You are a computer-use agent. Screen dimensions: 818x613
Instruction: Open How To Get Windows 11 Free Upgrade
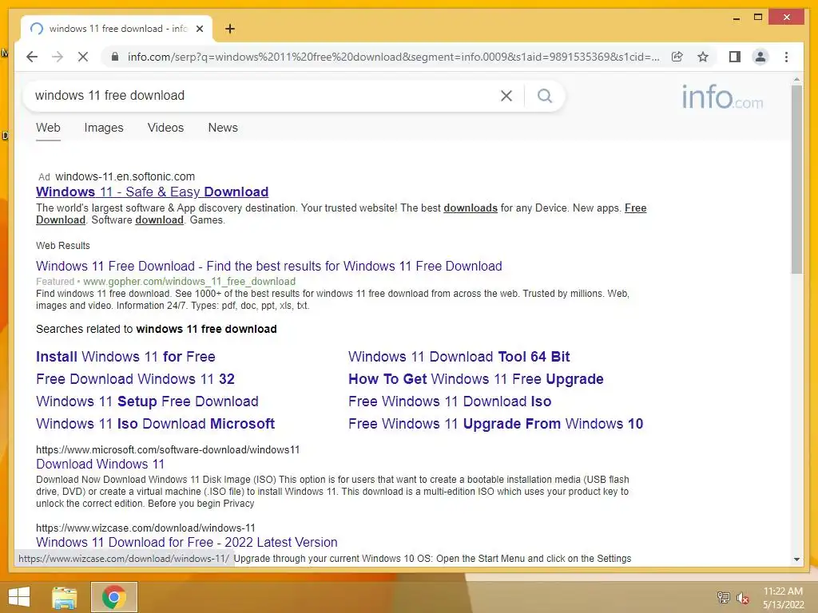(x=476, y=379)
